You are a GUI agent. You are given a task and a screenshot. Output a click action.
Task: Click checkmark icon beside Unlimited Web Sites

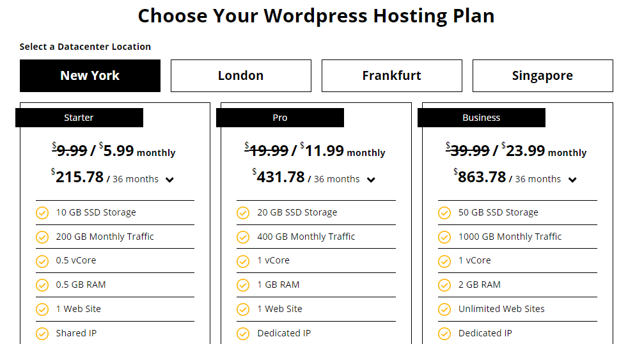click(444, 309)
